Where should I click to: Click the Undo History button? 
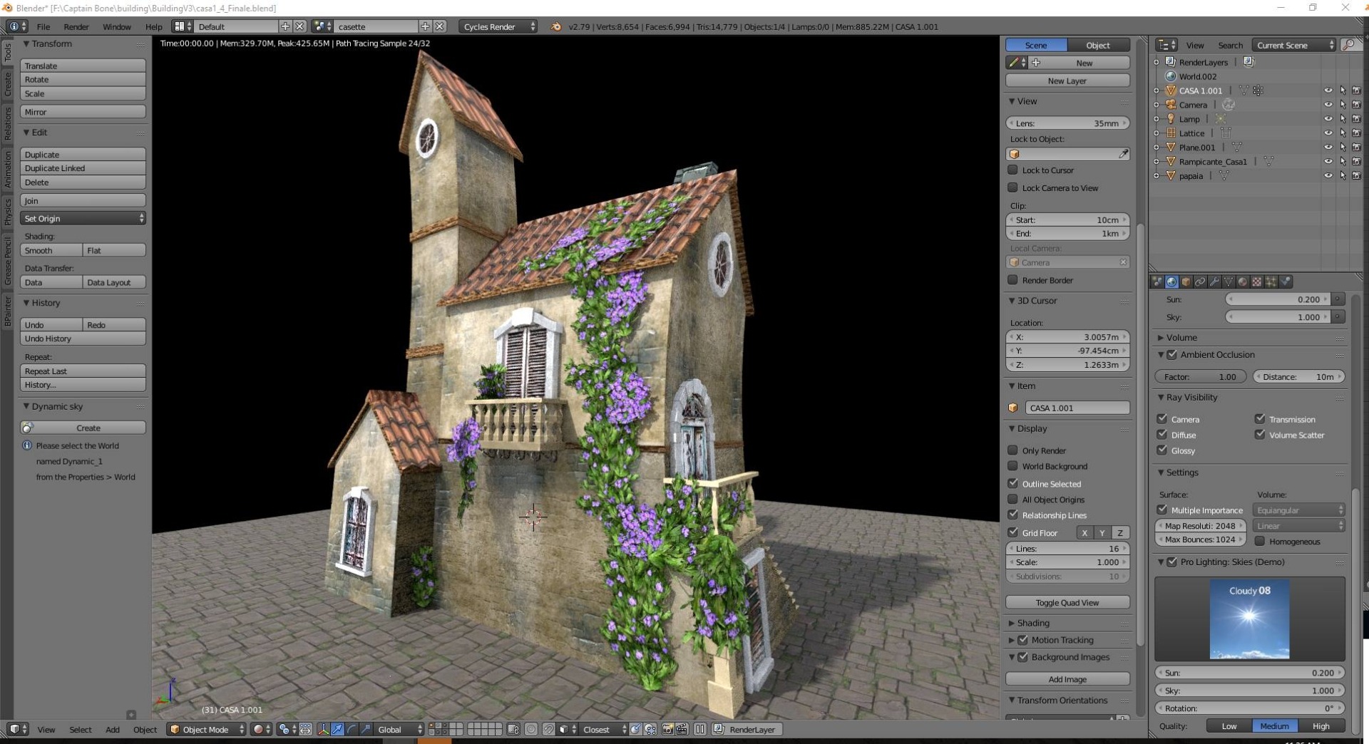tap(83, 339)
